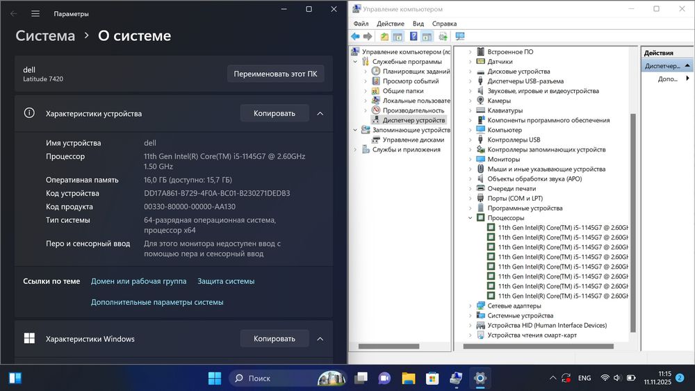Image resolution: width=695 pixels, height=391 pixels.
Task: Select Контроллеры USB device category
Action: [x=514, y=140]
